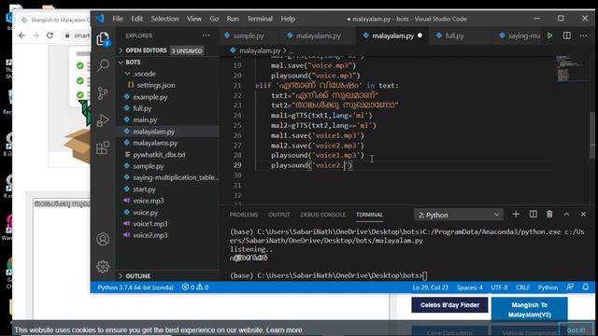Run Python file with the play icon

click(x=550, y=35)
